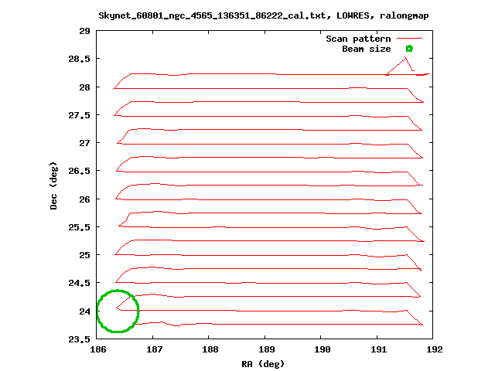Screen dimensions: 495x371
Task: Click the RA tick label 188
Action: pyautogui.click(x=210, y=349)
